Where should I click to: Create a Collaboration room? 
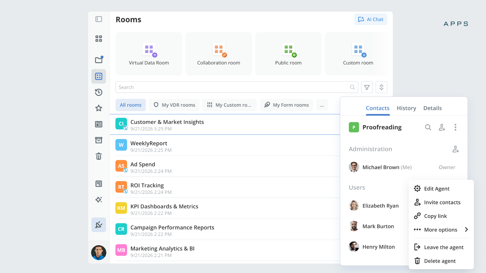coord(219,54)
